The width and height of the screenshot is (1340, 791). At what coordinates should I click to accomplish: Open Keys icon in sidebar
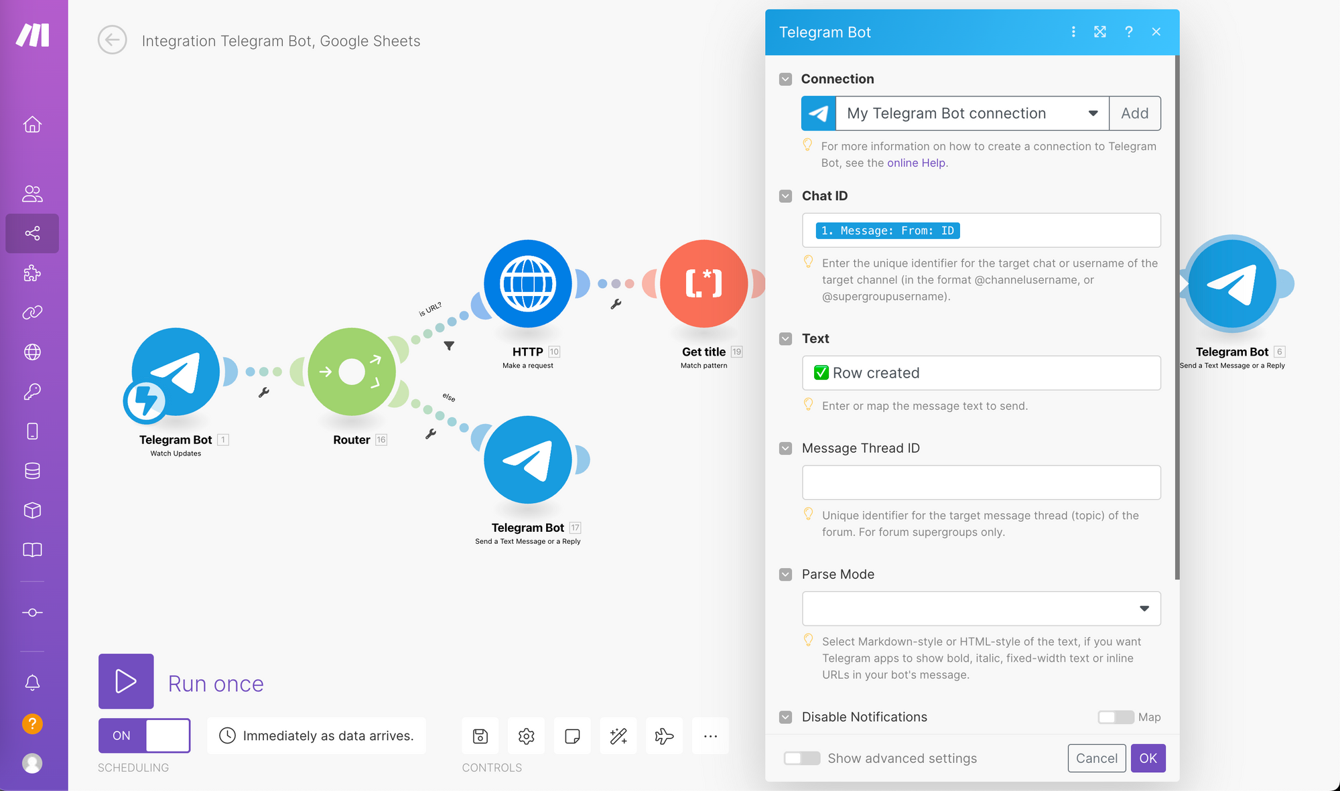coord(32,391)
